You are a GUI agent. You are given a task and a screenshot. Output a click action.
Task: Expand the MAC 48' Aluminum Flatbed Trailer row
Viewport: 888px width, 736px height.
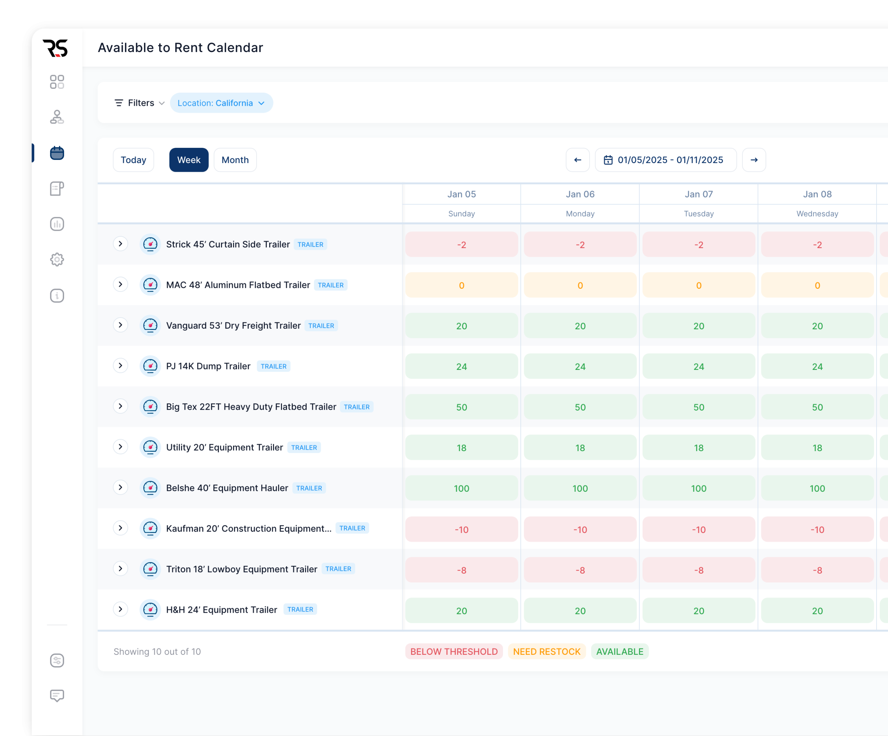point(120,284)
